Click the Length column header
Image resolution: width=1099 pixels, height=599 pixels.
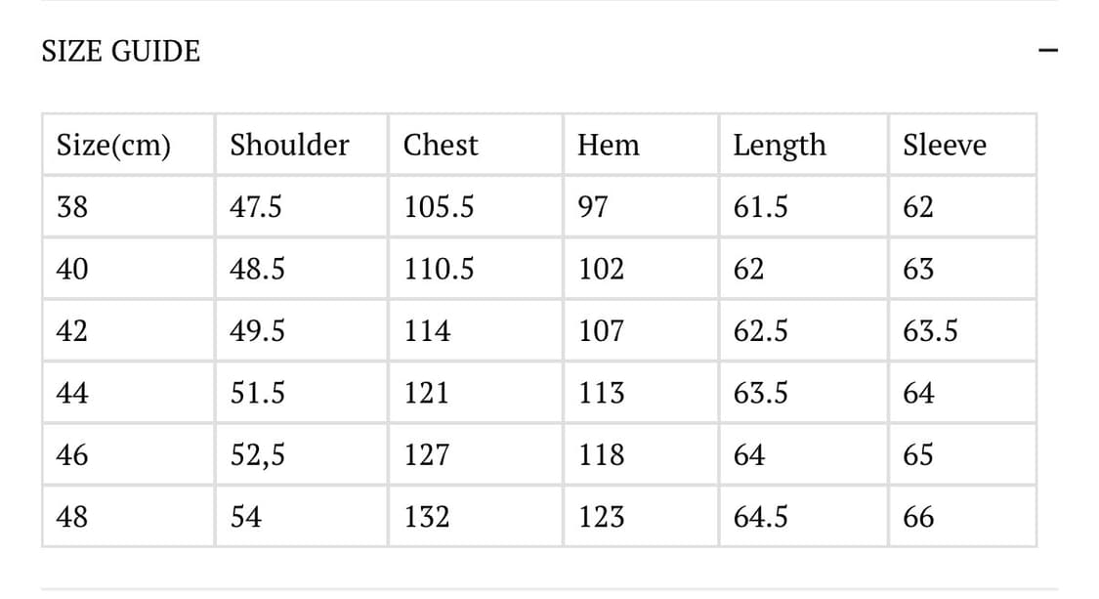click(780, 146)
